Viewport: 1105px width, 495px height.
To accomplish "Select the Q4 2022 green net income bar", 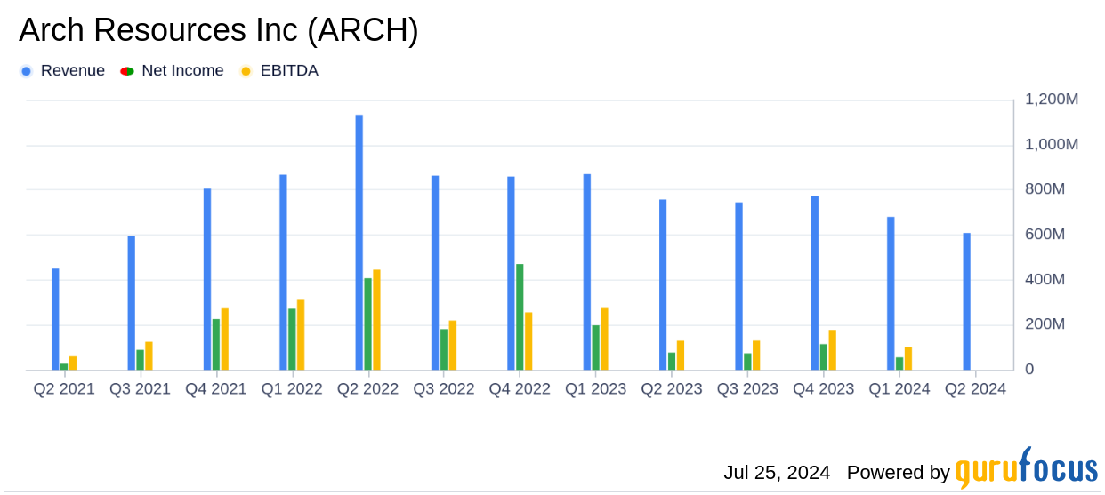I will [x=520, y=316].
